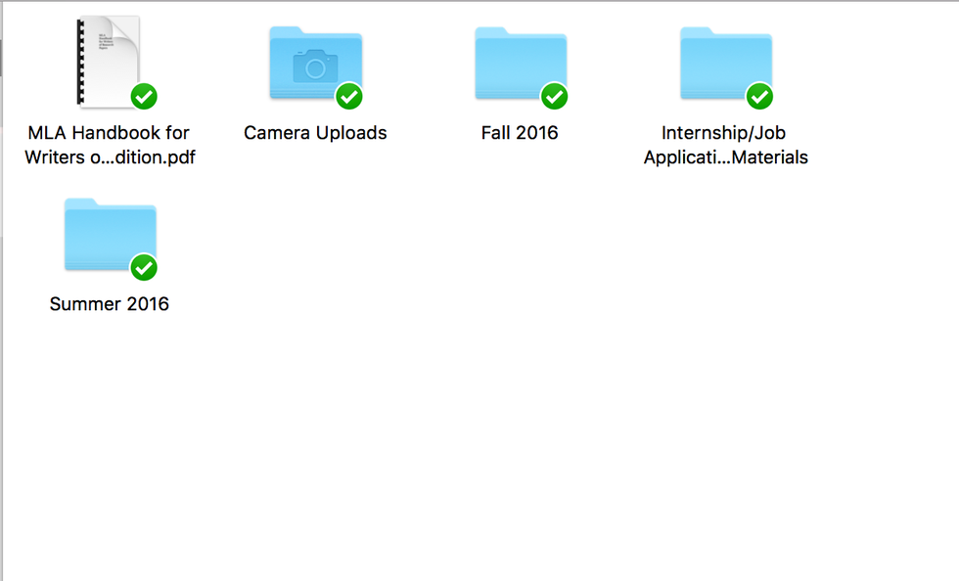
Task: Click green sync checkmark on Camera Uploads
Action: pos(349,96)
